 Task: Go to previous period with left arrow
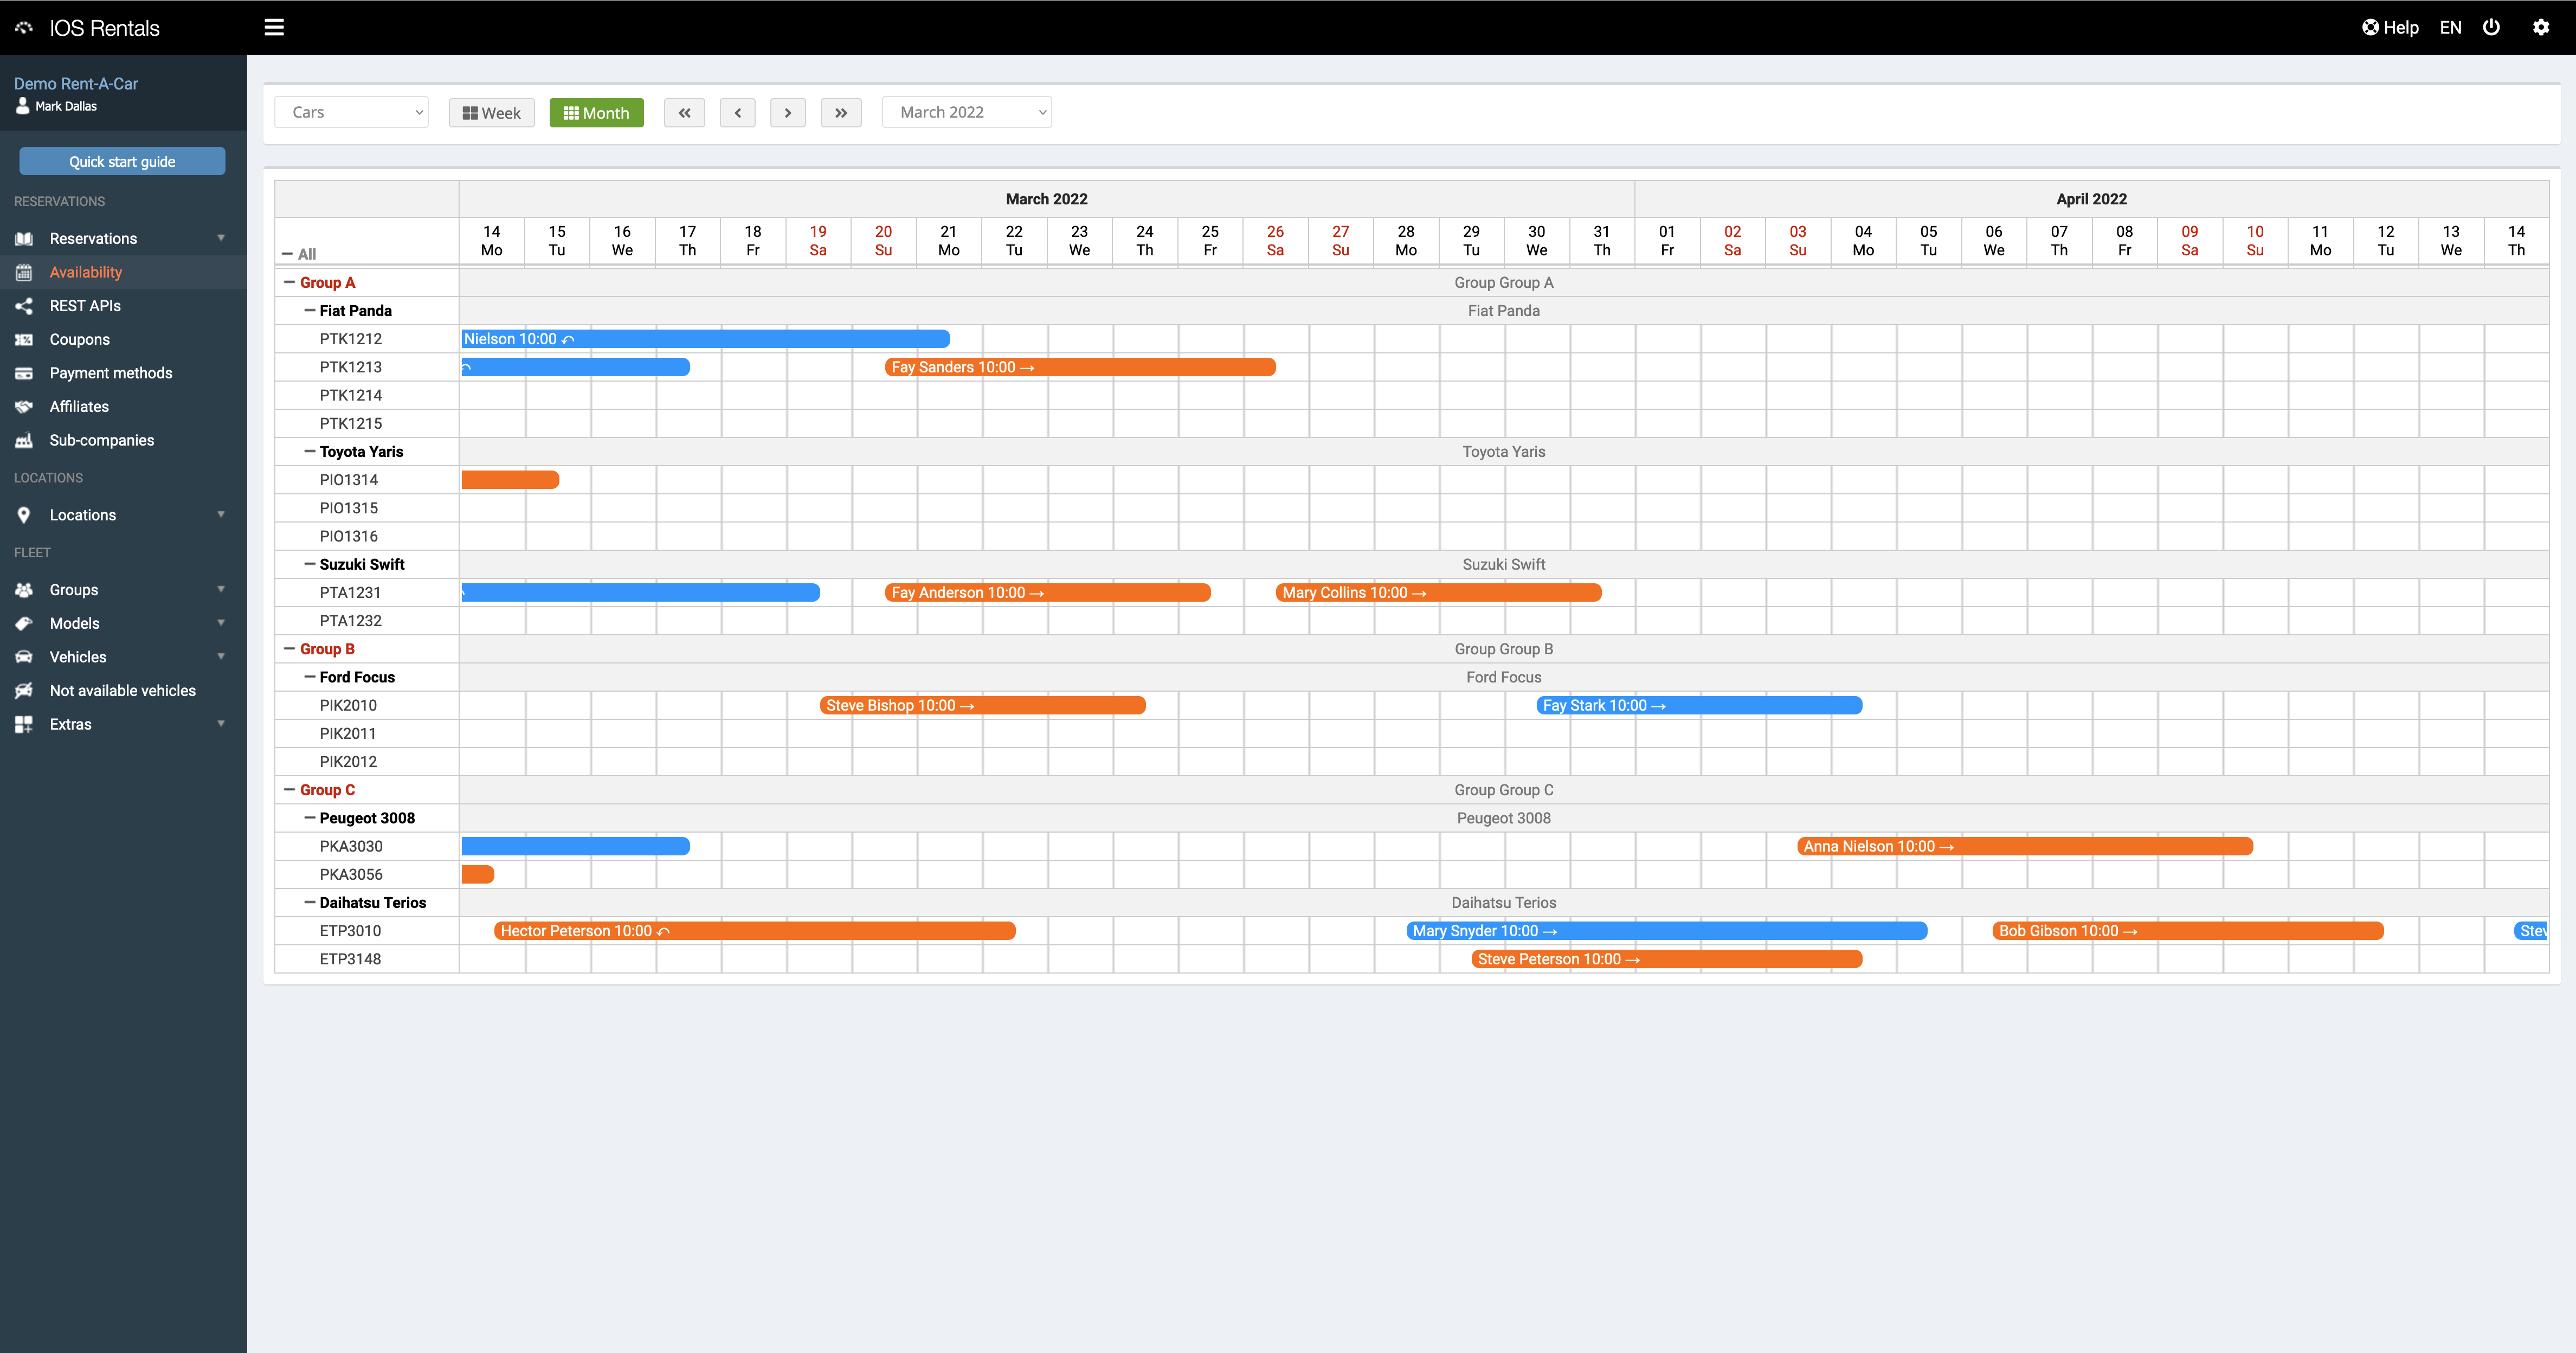point(737,113)
